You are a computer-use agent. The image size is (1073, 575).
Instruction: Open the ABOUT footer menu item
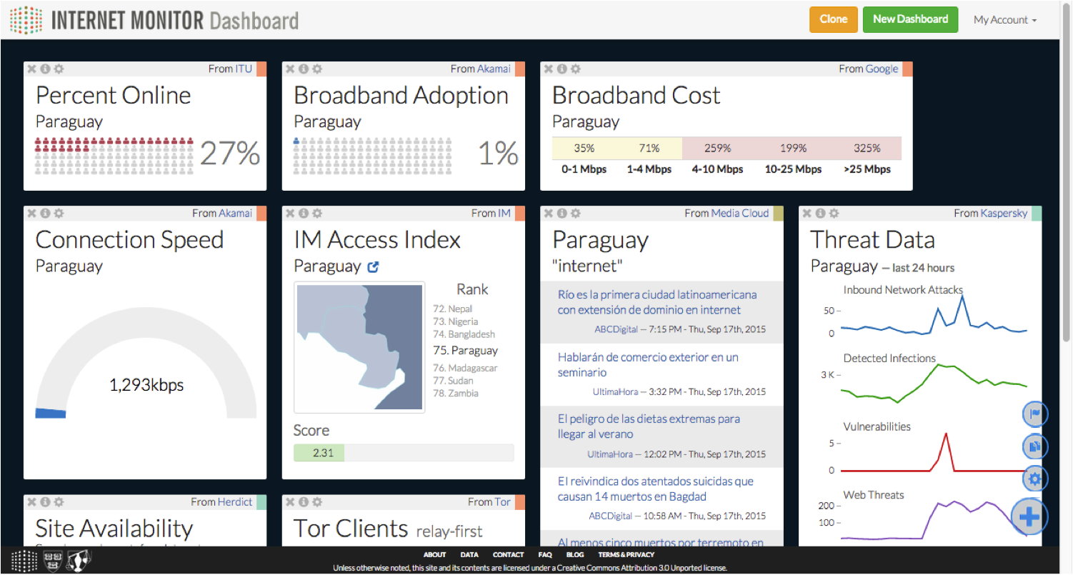click(x=434, y=554)
